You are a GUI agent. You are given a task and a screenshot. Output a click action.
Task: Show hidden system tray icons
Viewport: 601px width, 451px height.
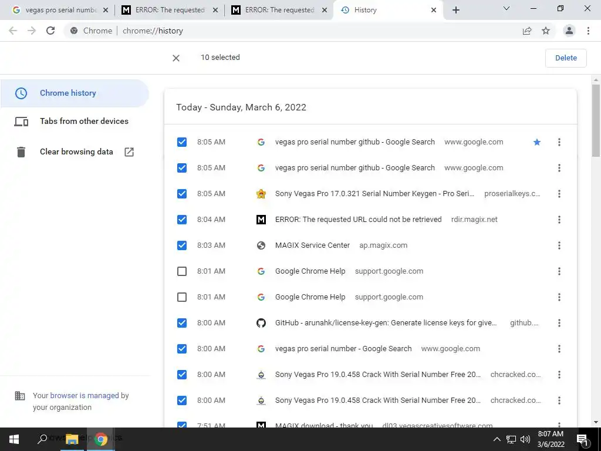coord(497,439)
